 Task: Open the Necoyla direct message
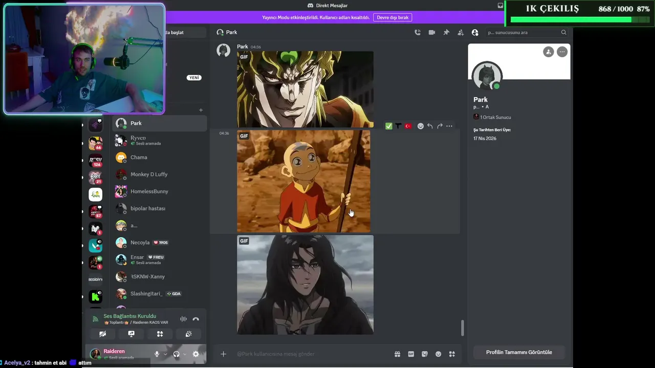160,242
